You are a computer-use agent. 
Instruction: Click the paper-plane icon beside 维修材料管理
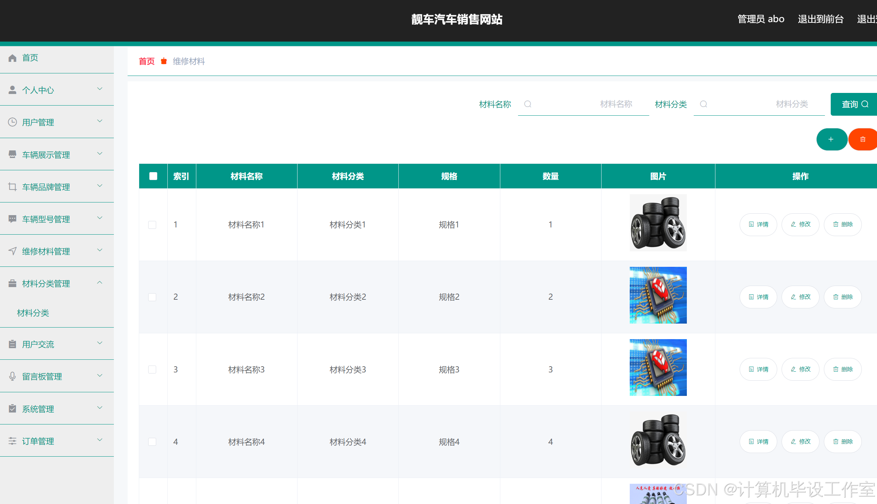click(x=12, y=251)
